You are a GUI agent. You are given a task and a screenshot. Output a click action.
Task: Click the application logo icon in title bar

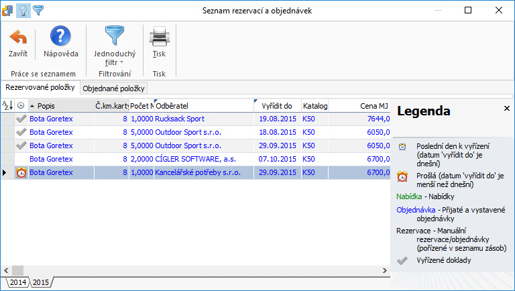pyautogui.click(x=7, y=9)
